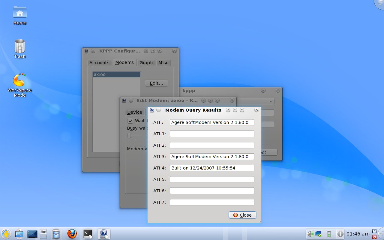Toggle the Wait checkbox in Edit Modem
The height and width of the screenshot is (240, 384).
pyautogui.click(x=130, y=121)
